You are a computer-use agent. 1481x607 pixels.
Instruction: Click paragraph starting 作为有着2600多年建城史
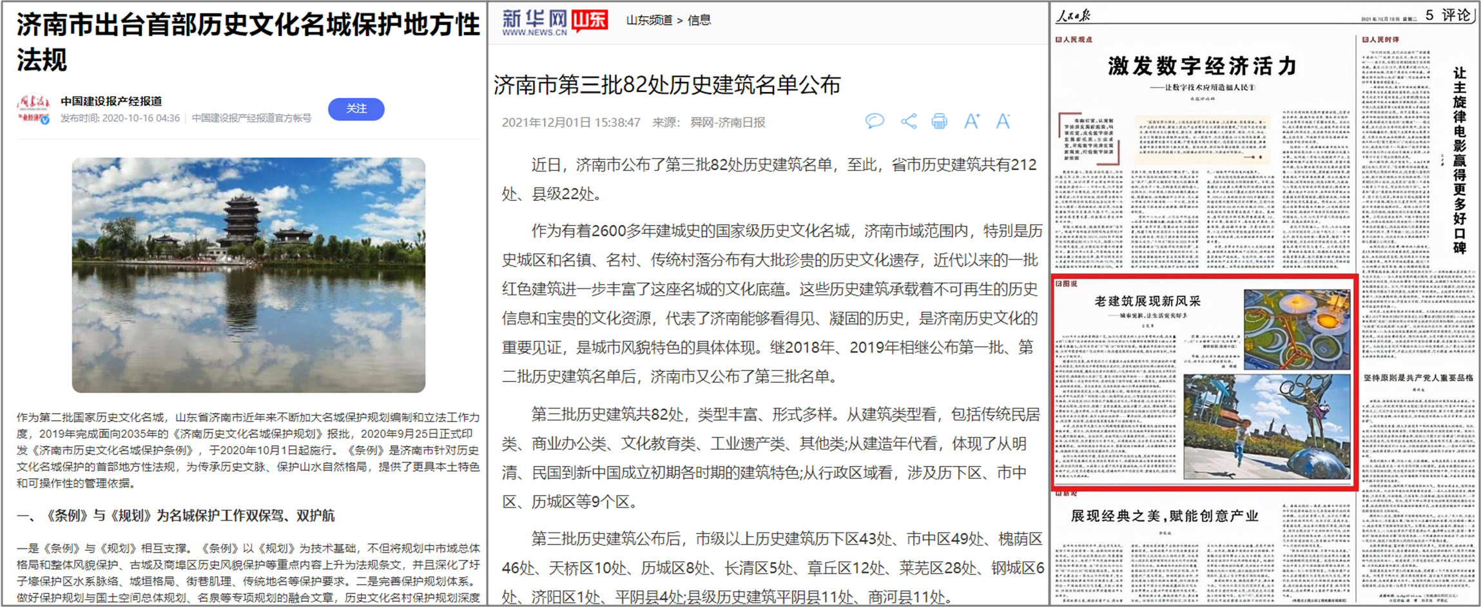pyautogui.click(x=771, y=303)
